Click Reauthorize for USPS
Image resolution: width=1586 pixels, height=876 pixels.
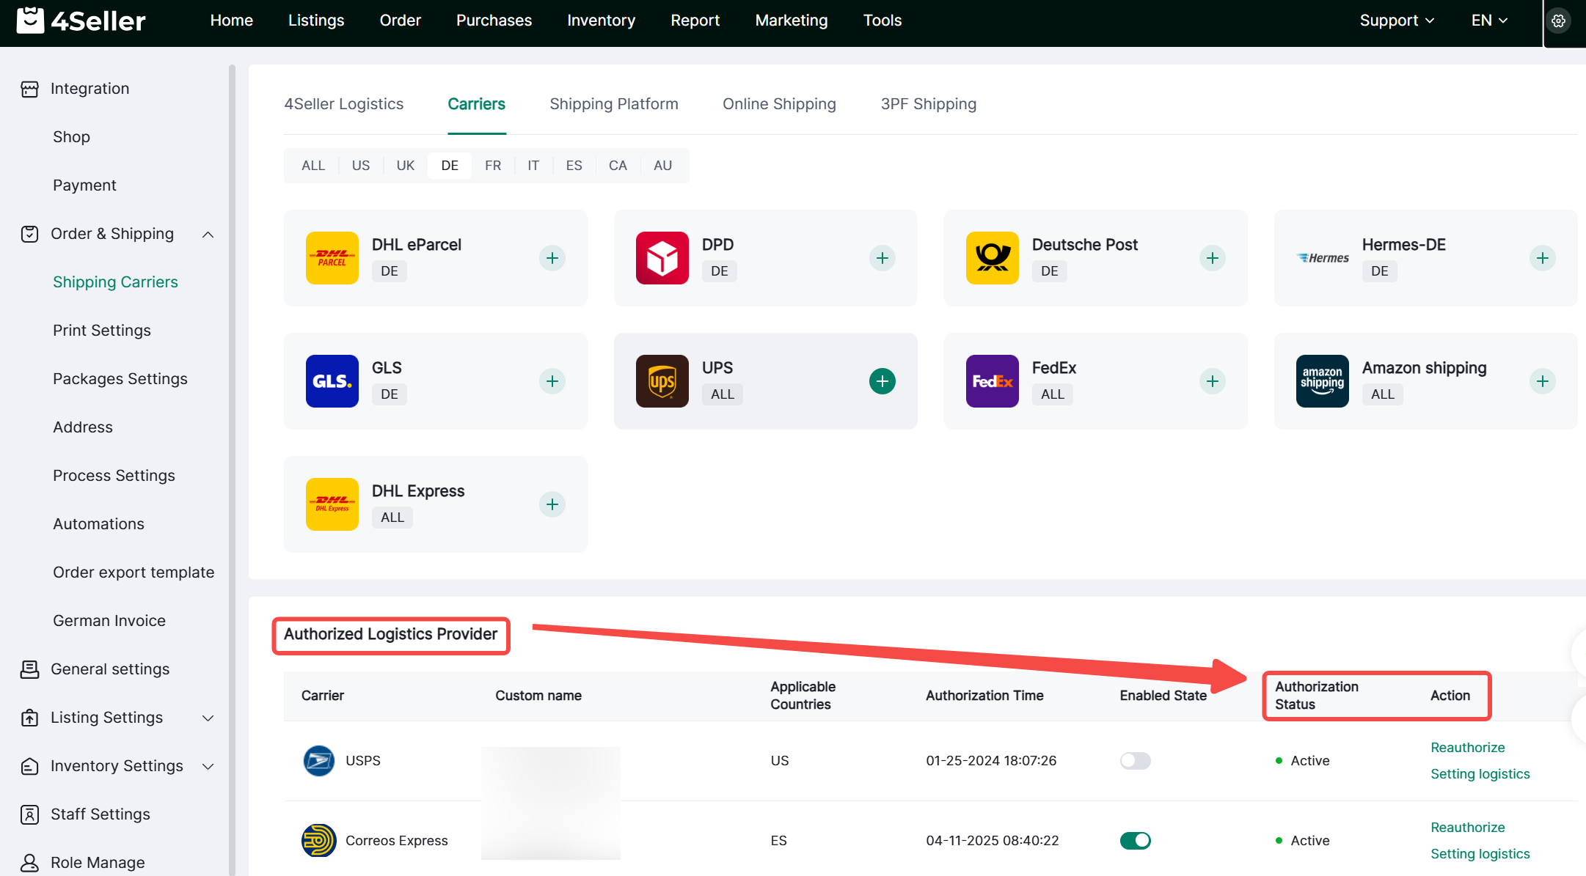coord(1467,748)
